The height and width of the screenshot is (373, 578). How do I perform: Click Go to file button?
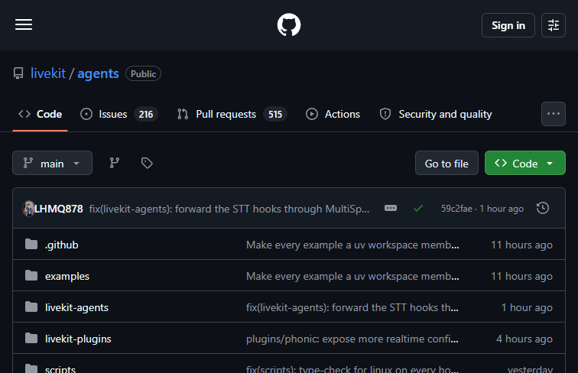446,163
